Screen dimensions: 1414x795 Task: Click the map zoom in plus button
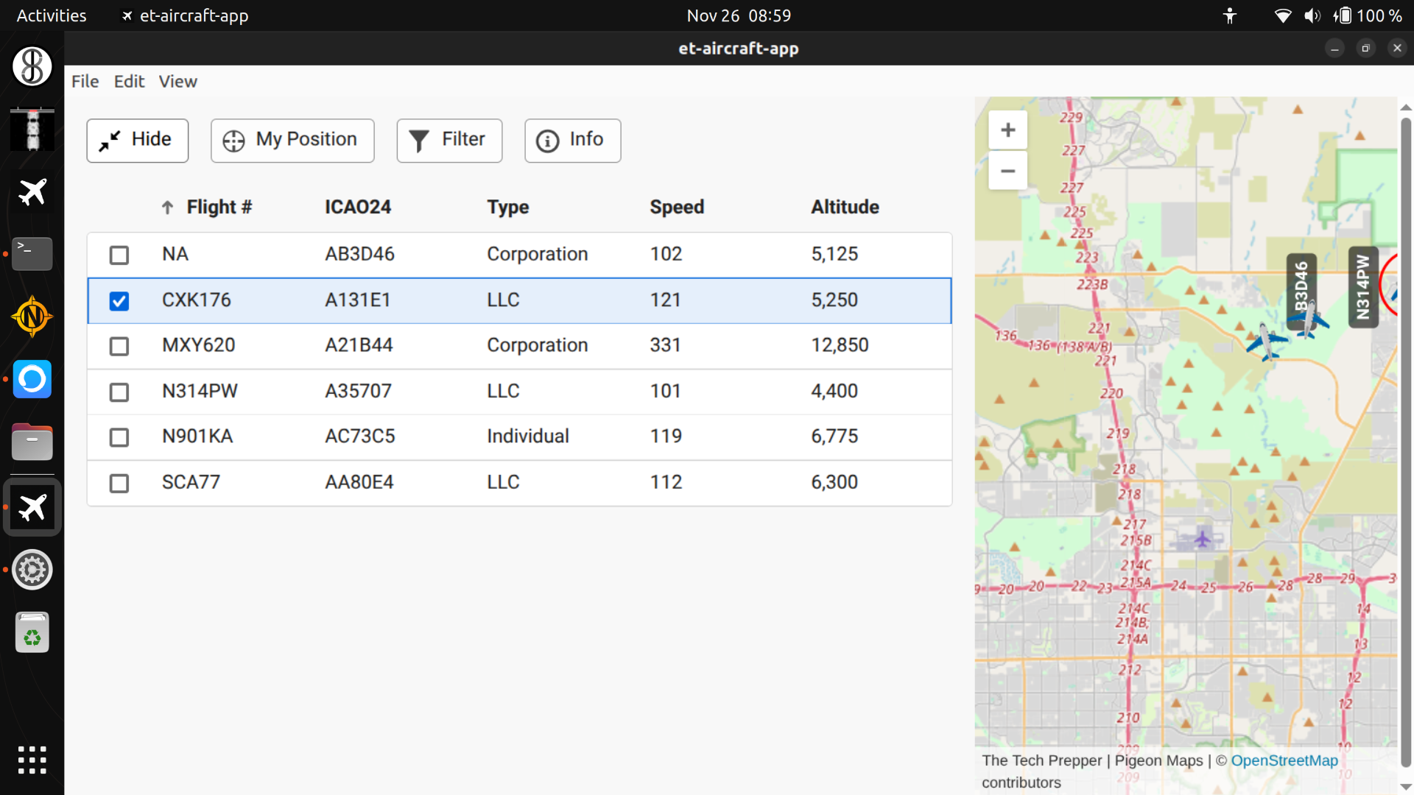1007,130
